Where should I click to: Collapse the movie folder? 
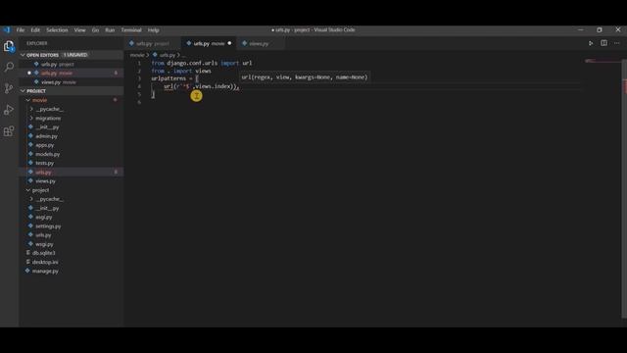pos(72,100)
